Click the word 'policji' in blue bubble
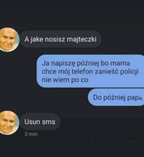 click(x=129, y=72)
